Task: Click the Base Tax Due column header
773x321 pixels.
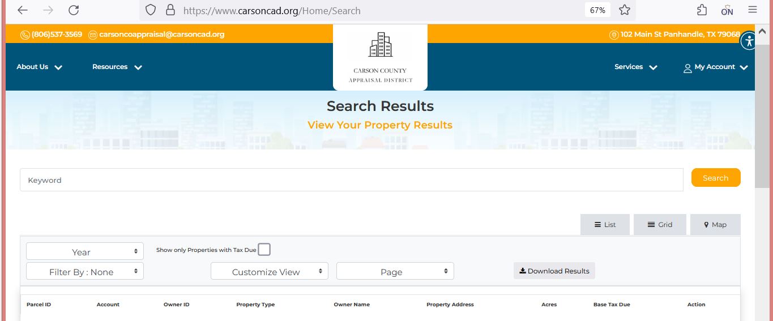Action: (x=612, y=305)
